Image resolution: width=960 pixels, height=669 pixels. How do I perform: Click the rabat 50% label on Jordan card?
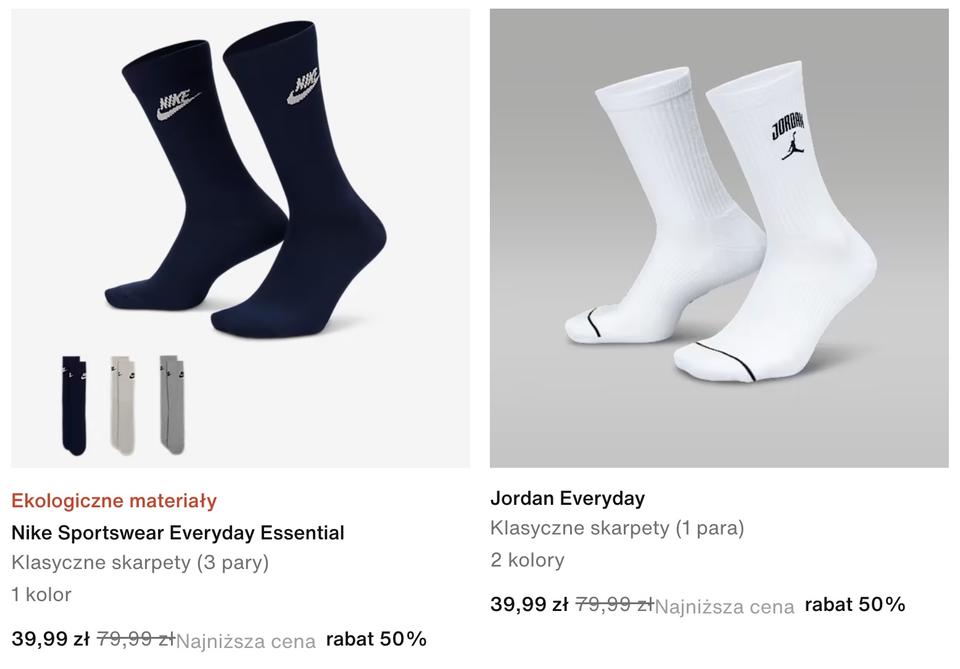pyautogui.click(x=855, y=604)
